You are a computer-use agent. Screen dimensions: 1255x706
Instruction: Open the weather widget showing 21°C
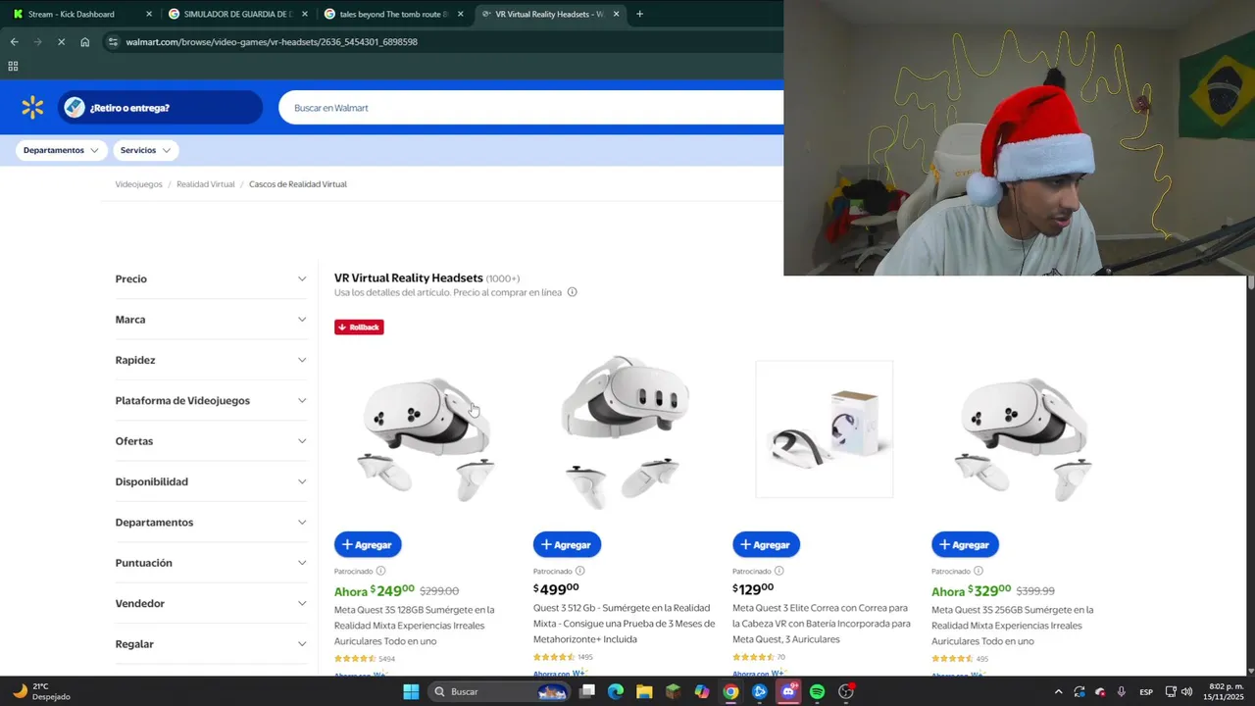click(x=41, y=691)
